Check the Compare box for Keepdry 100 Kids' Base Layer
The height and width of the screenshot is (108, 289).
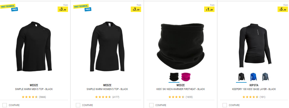point(225,105)
